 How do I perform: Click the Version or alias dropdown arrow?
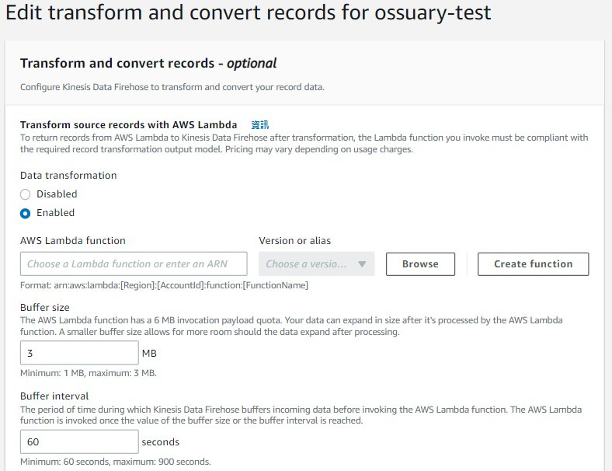[362, 264]
